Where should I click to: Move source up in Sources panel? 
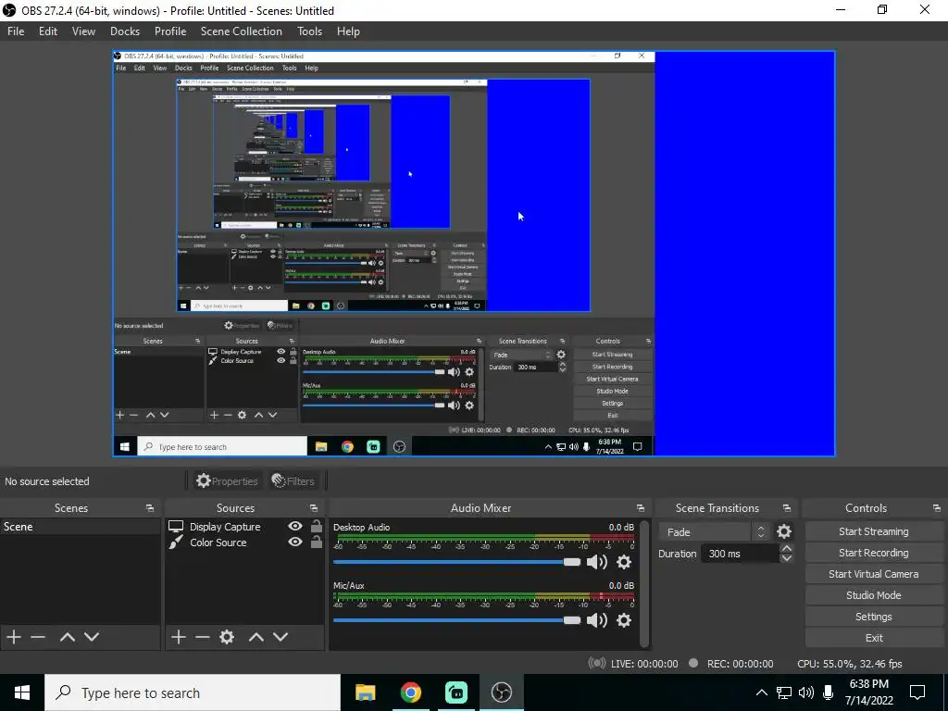point(256,637)
